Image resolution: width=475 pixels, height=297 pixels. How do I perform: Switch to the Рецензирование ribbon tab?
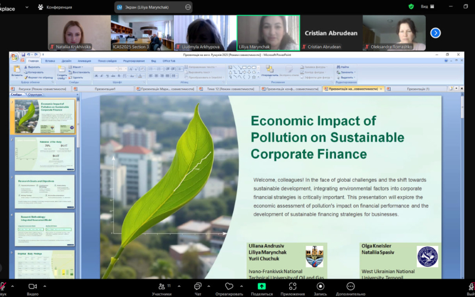[x=134, y=61]
